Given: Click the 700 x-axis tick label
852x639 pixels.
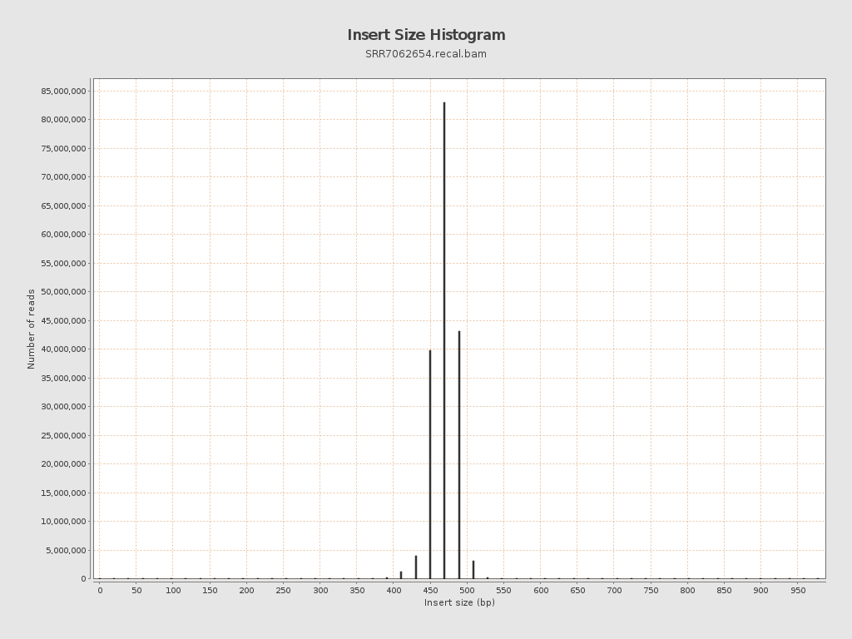Looking at the screenshot, I should pos(614,590).
